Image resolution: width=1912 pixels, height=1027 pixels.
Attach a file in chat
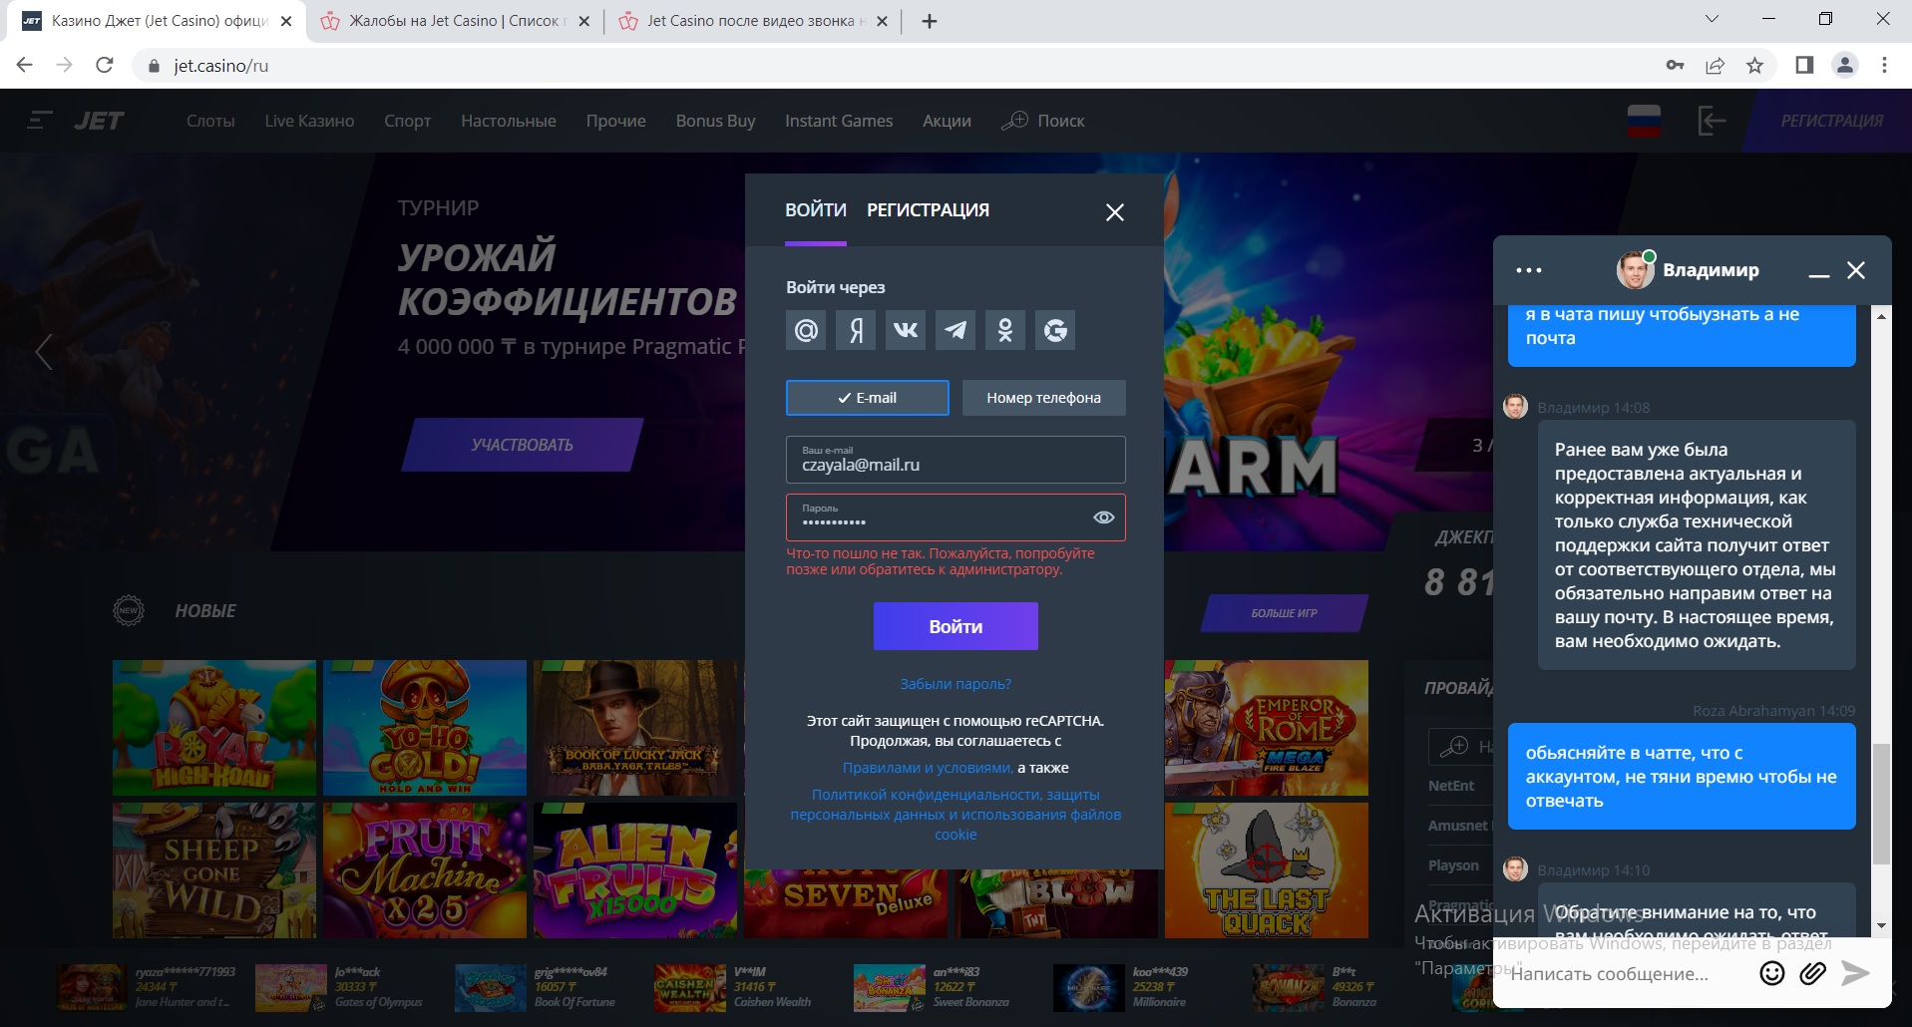(x=1813, y=973)
